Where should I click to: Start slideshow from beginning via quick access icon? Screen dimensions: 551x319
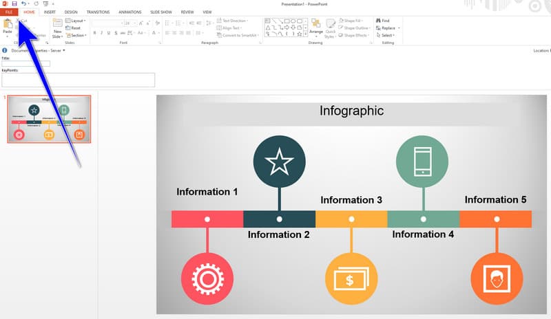(x=45, y=3)
